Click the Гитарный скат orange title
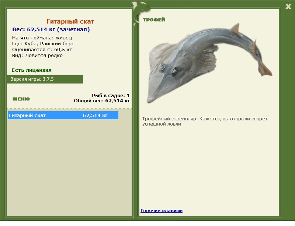The width and height of the screenshot is (295, 226). coord(70,21)
